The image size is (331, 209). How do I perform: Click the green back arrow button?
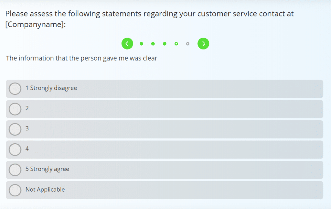tap(127, 43)
